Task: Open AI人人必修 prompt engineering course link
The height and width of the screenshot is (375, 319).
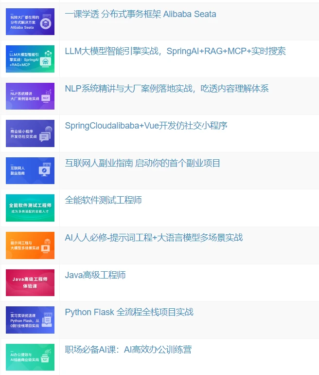Action: pyautogui.click(x=154, y=238)
